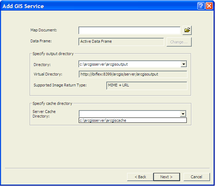Click the Map Document label
215x186 pixels.
tap(44, 30)
